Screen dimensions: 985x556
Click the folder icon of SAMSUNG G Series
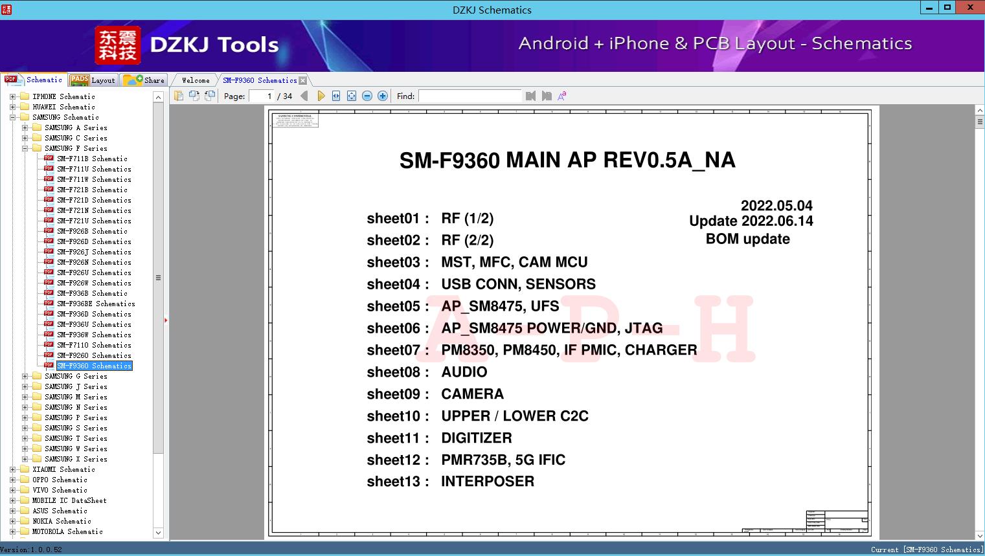(x=37, y=376)
